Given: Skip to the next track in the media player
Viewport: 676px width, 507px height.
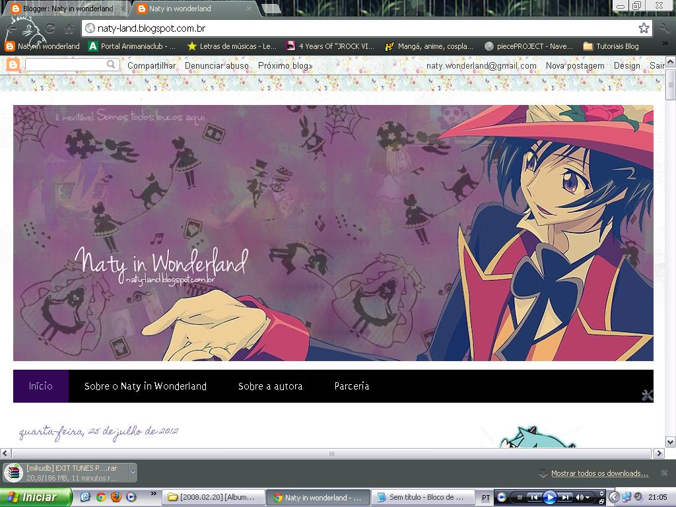Looking at the screenshot, I should (565, 497).
